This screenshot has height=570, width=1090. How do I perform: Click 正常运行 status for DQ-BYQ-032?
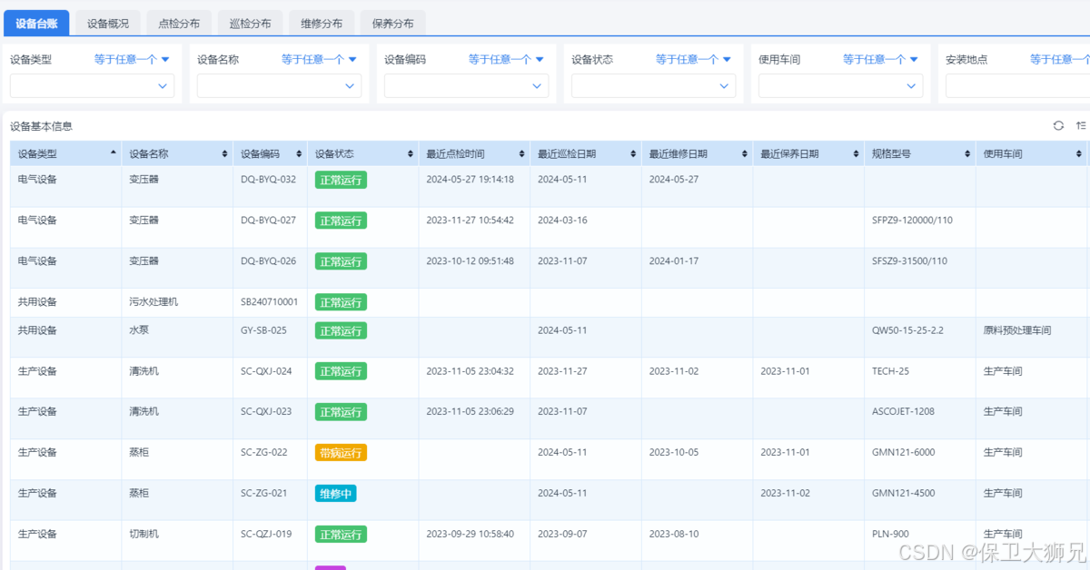[341, 180]
